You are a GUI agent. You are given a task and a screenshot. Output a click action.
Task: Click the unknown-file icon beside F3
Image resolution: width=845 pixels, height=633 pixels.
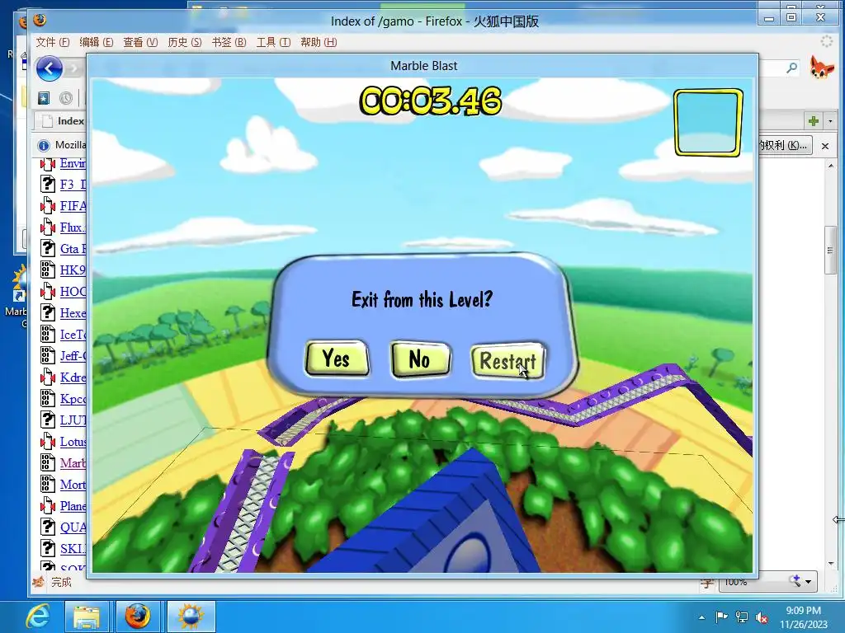point(48,184)
